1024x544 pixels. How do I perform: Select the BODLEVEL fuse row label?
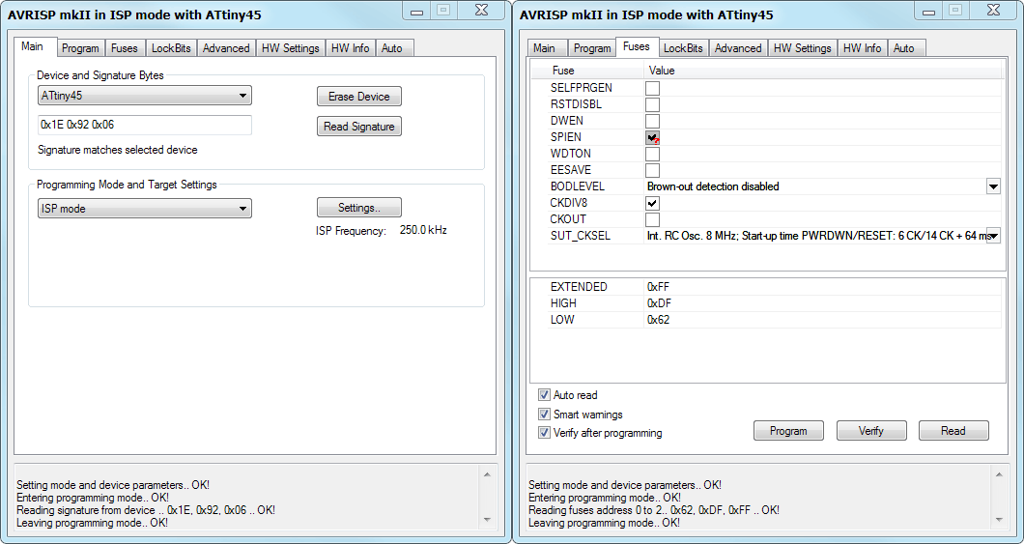pos(578,186)
